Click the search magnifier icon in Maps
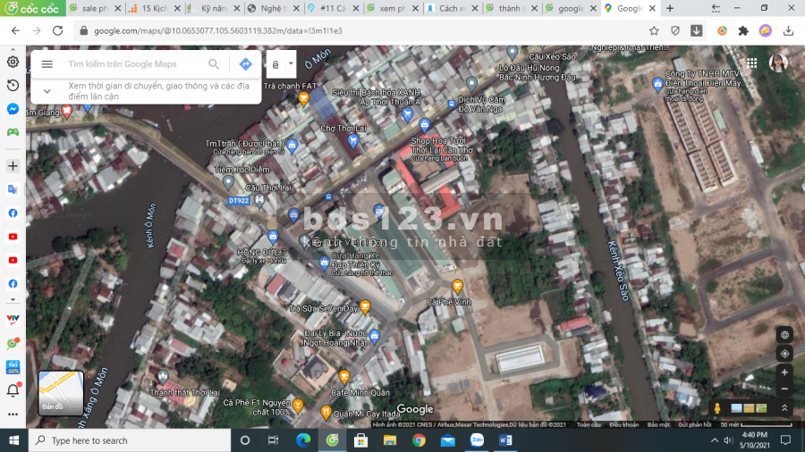 (214, 64)
